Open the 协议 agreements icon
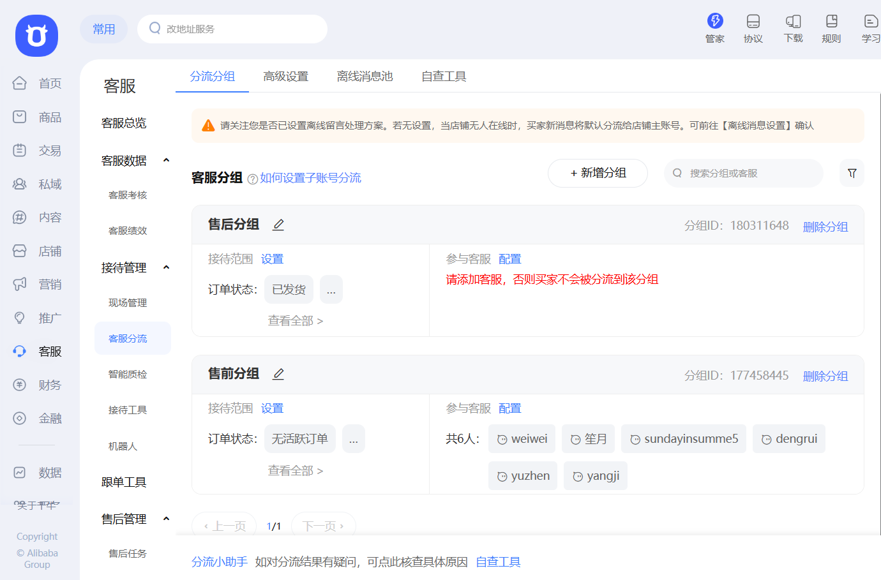The image size is (881, 580). coord(753,28)
